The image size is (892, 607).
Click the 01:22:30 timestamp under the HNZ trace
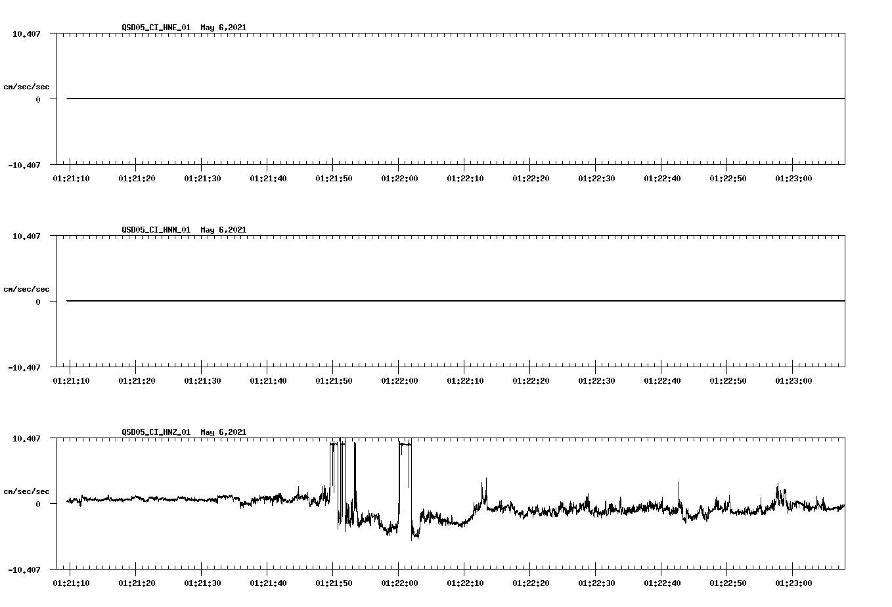597,583
